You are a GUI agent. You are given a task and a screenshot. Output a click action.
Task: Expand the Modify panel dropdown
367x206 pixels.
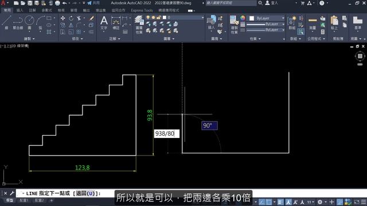click(x=77, y=39)
